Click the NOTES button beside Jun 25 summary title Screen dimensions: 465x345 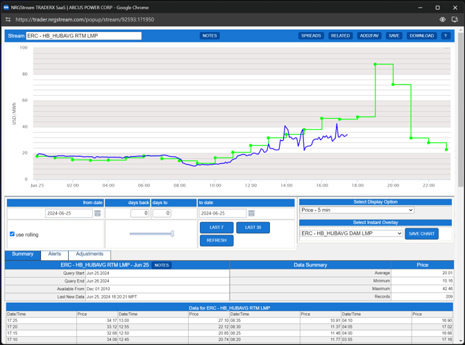[x=162, y=265]
